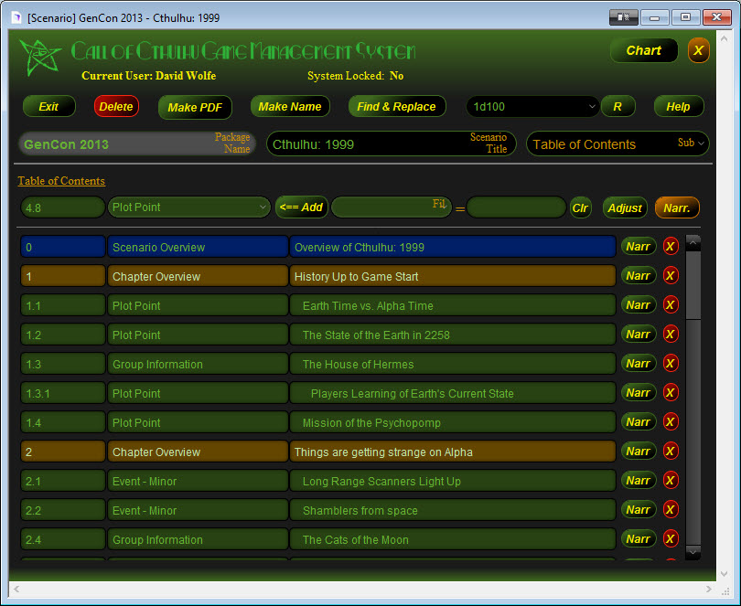Open the Help button

coord(678,106)
